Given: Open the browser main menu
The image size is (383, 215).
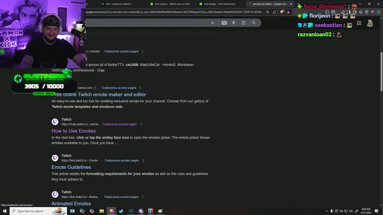Looking at the screenshot, I should [379, 12].
